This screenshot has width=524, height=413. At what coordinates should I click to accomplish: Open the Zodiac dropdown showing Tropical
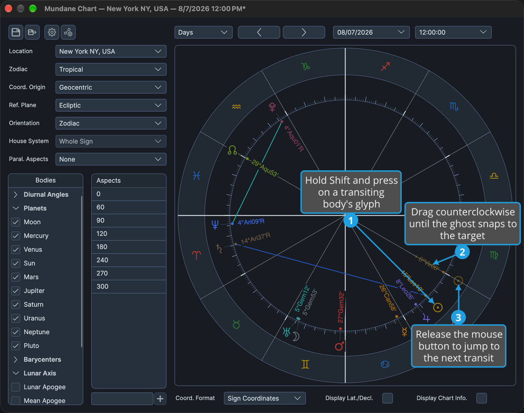click(111, 69)
